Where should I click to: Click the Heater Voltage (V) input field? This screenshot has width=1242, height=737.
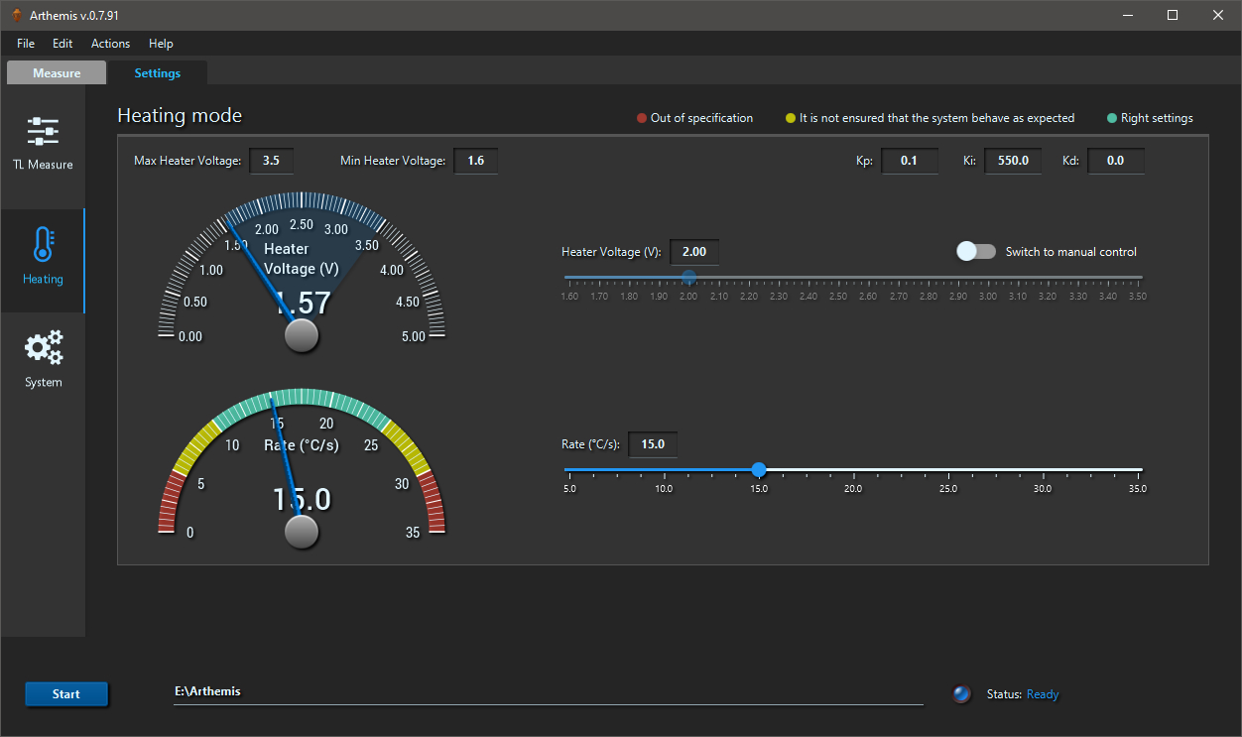694,252
